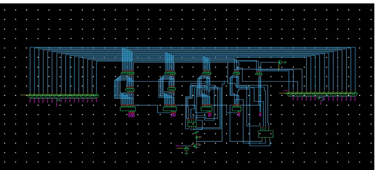382x170 pixels.
Task: Select the bottom block of the third column
Action: (207, 109)
